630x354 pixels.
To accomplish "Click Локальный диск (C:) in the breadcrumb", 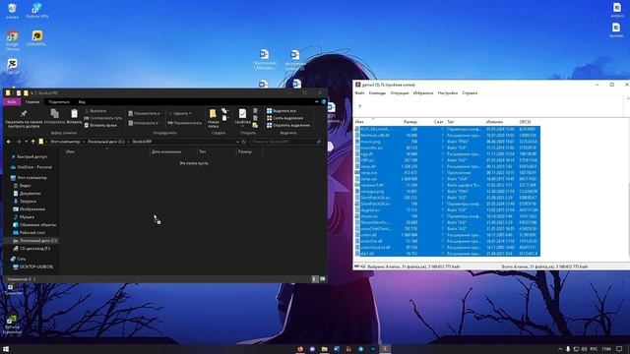I will click(x=106, y=142).
